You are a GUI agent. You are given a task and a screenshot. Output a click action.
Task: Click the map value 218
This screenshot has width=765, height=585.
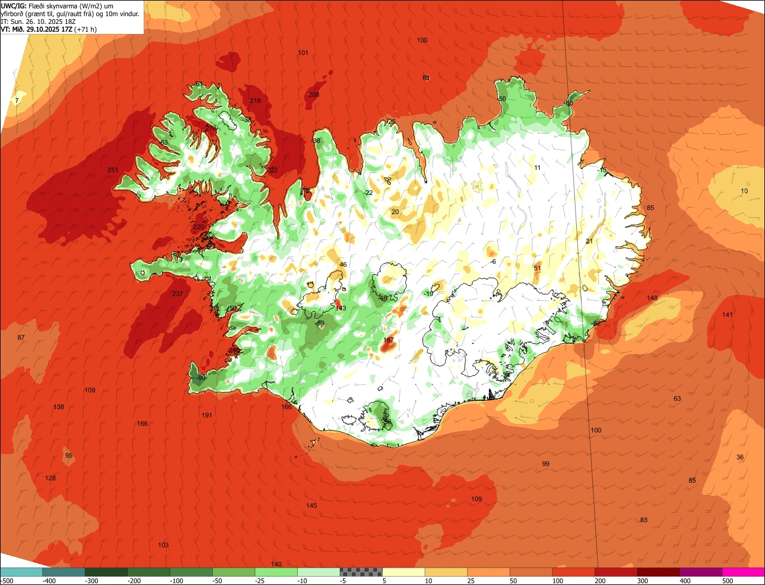[255, 100]
